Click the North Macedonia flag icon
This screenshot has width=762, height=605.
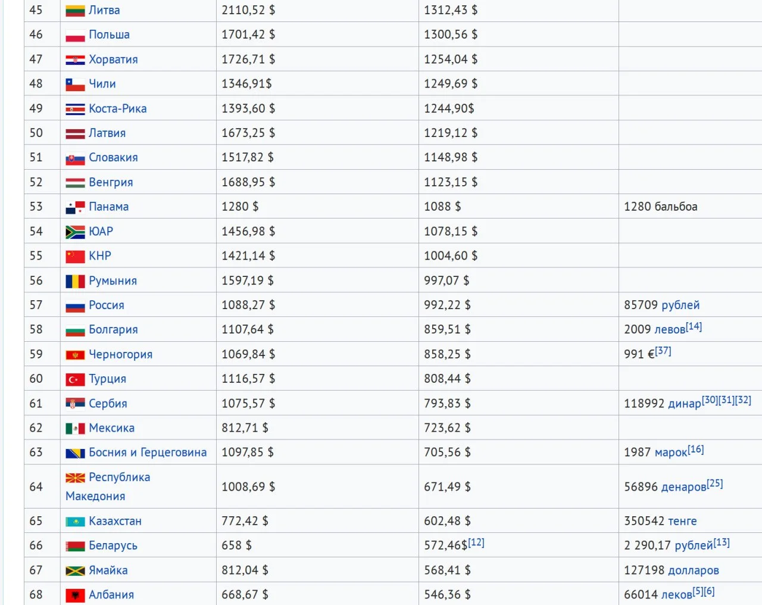point(75,478)
